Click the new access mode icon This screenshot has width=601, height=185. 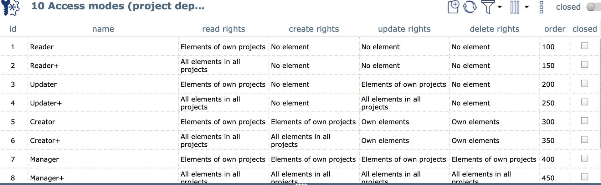click(453, 7)
